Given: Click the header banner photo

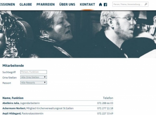Looking at the screenshot, I should pyautogui.click(x=78, y=34).
